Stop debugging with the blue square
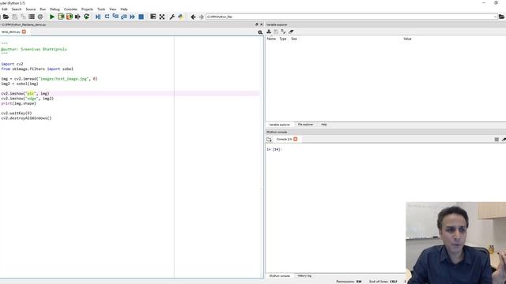The height and width of the screenshot is (284, 506). point(141,17)
